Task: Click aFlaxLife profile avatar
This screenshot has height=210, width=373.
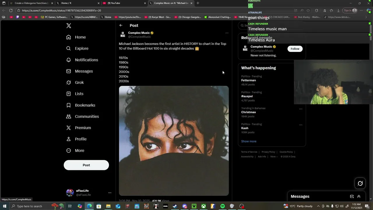Action: 70,193
